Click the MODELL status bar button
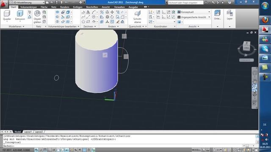271x152 pixels. (196, 150)
